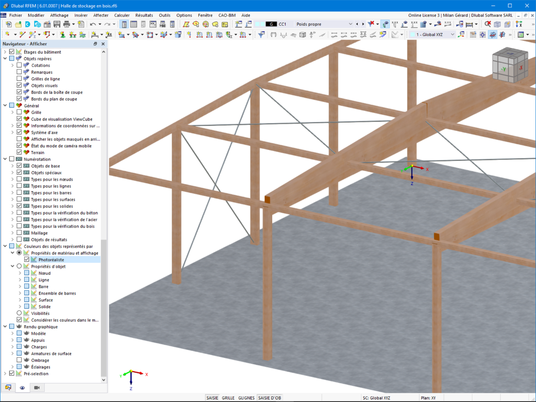Open the Résultats menu
This screenshot has height=402, width=536.
(144, 15)
